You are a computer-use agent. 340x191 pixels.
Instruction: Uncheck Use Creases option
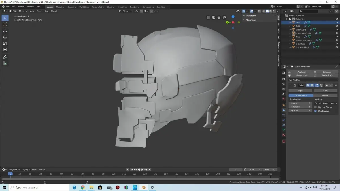(316, 111)
